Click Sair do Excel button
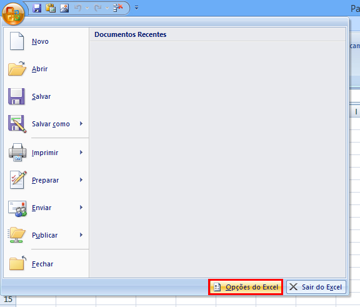Viewport: 360px width, 307px height. click(316, 287)
